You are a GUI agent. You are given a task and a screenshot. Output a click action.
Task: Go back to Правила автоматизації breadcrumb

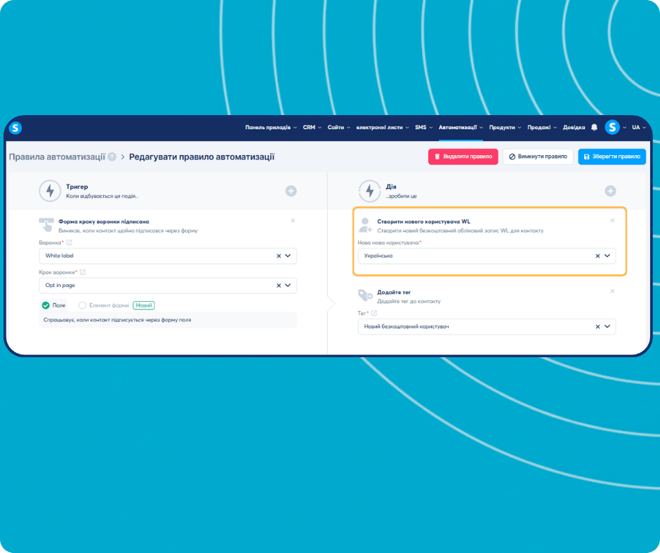point(58,157)
